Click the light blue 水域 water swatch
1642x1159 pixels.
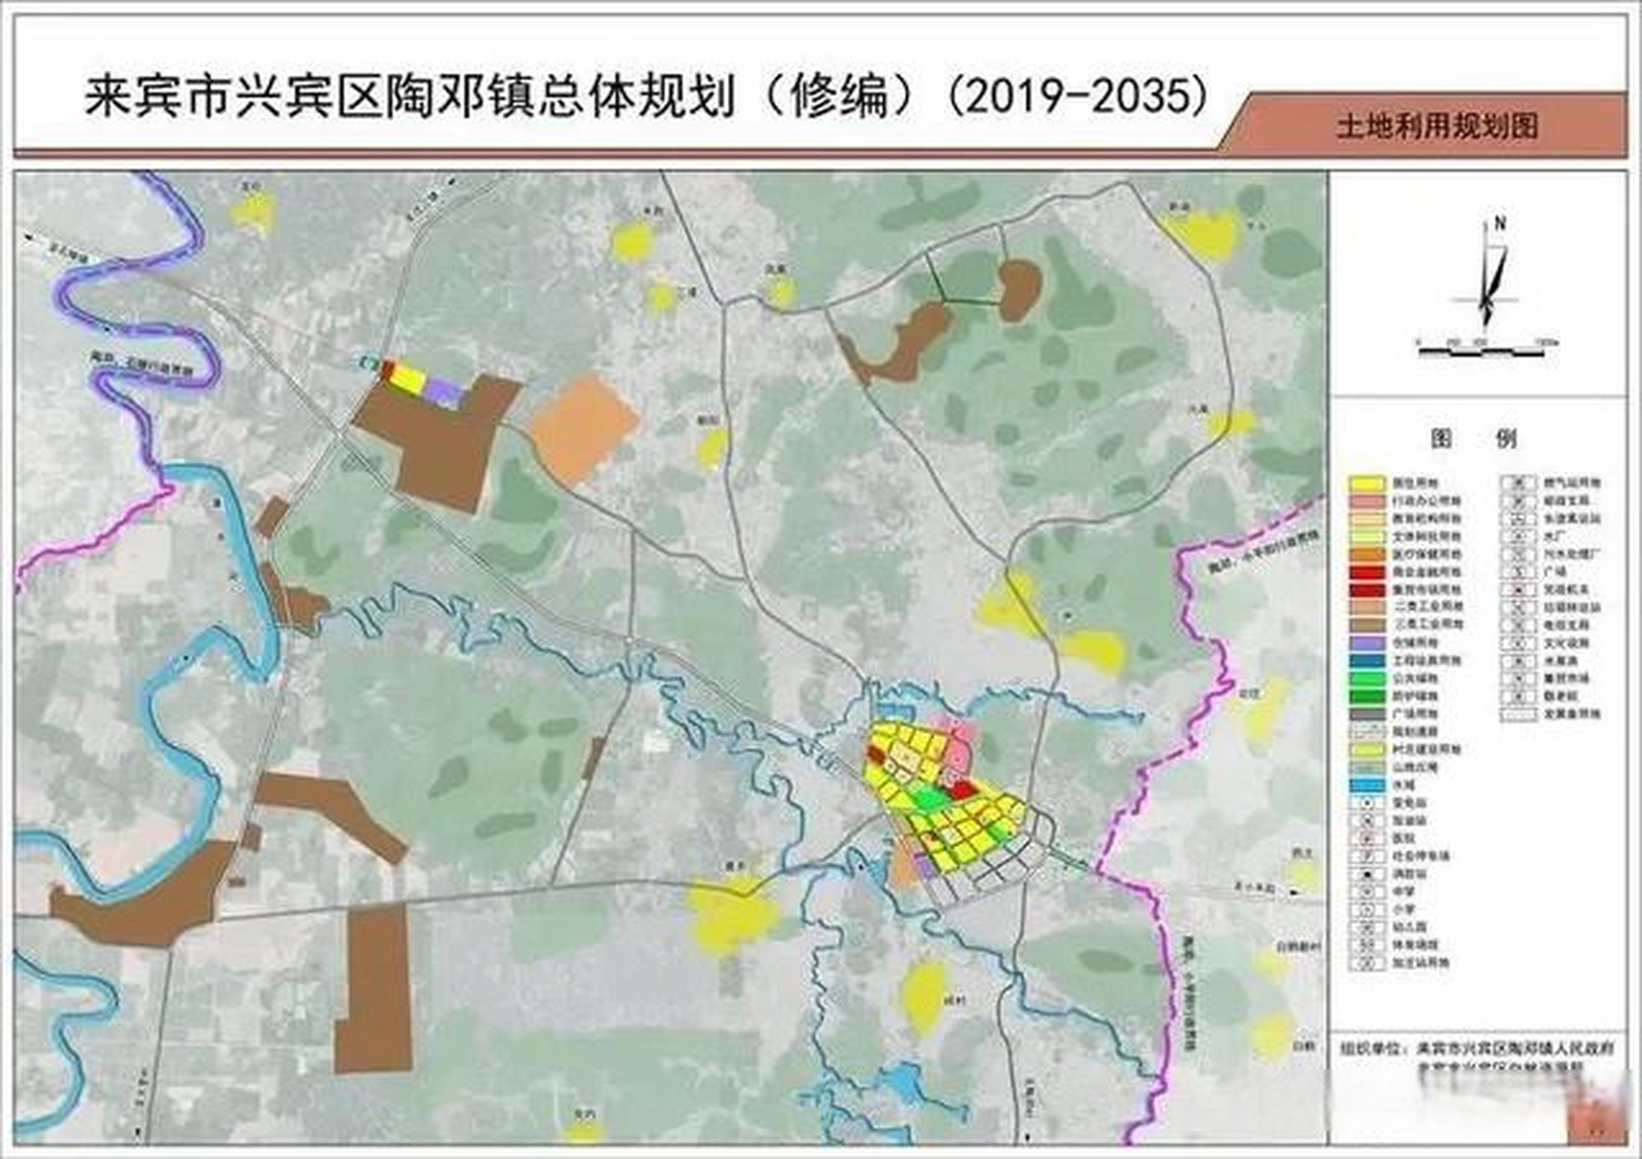click(1367, 785)
